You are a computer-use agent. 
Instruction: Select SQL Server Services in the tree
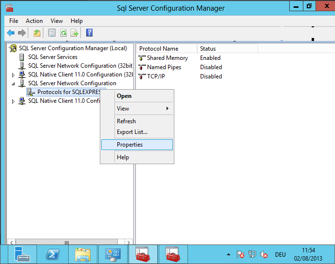(x=53, y=57)
